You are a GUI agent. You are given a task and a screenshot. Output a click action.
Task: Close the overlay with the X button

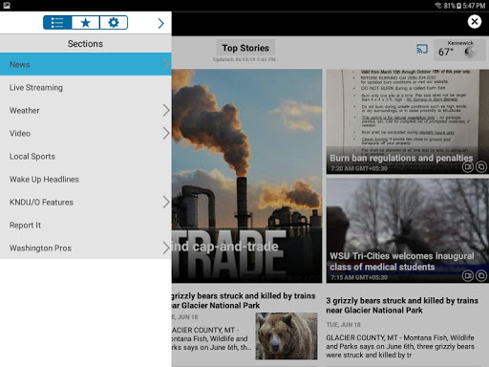coord(475,22)
